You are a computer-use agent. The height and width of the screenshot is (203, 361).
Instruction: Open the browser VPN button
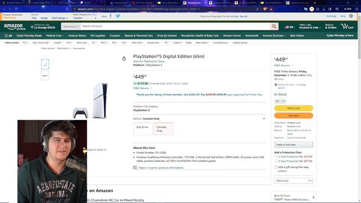[347, 9]
